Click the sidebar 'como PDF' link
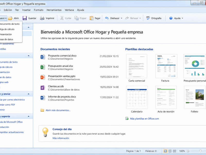 (x=7, y=105)
